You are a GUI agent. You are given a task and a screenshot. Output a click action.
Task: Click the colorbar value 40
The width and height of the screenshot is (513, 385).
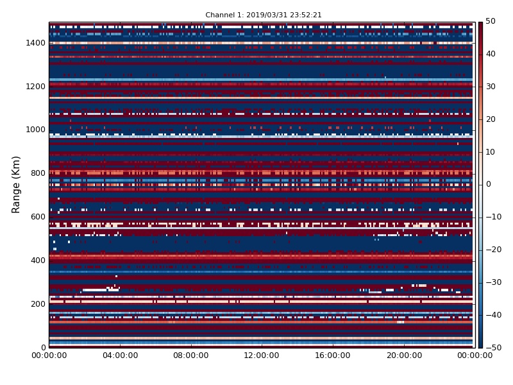click(x=491, y=54)
